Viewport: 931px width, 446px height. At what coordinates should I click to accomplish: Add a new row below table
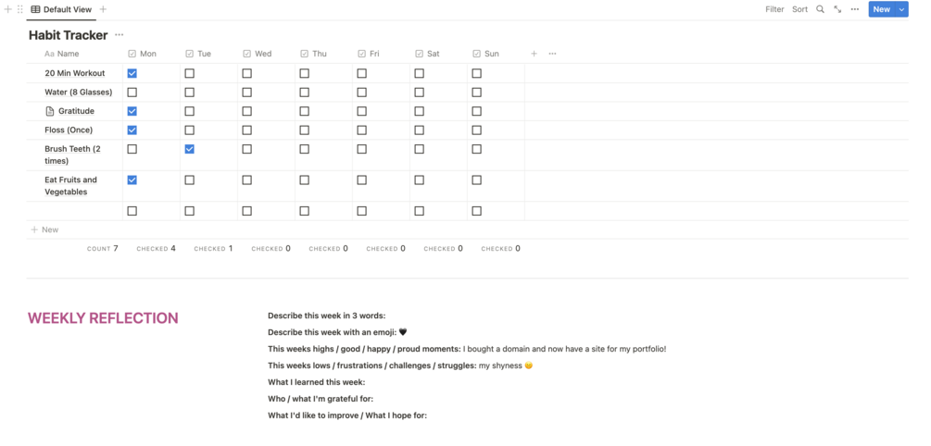click(x=45, y=229)
